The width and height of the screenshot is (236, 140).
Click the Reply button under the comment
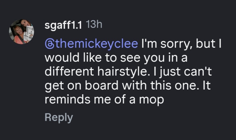[x=59, y=118]
